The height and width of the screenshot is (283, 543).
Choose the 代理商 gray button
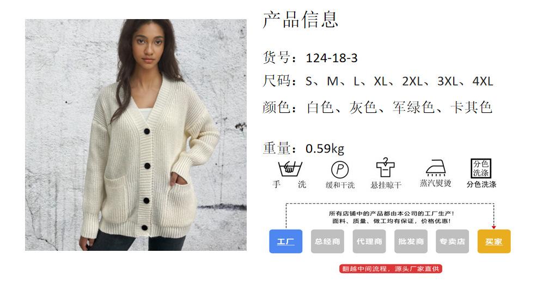pyautogui.click(x=369, y=241)
